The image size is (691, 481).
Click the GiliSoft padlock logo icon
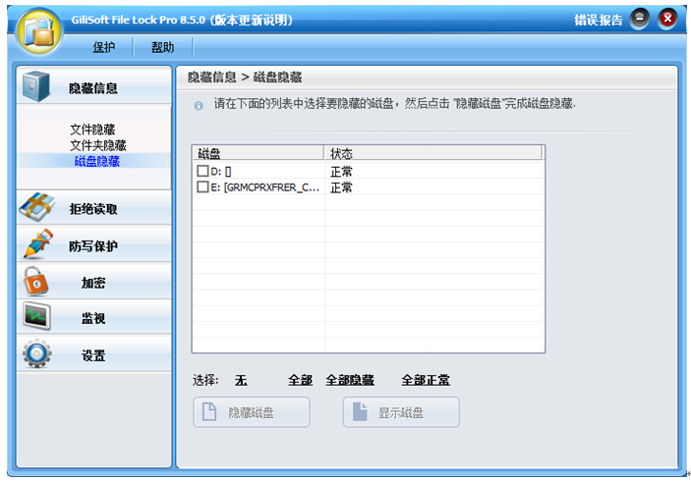39,31
